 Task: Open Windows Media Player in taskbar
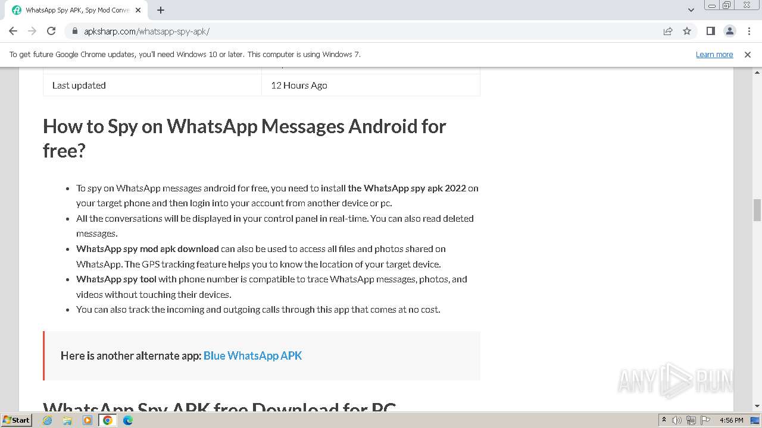88,420
